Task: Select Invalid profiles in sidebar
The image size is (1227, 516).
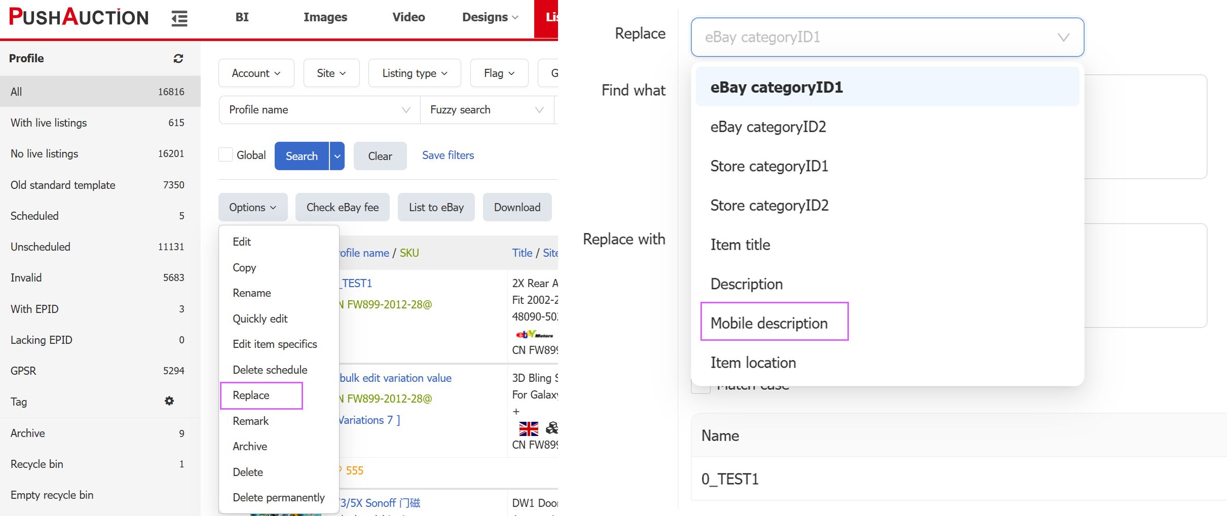Action: (x=26, y=278)
